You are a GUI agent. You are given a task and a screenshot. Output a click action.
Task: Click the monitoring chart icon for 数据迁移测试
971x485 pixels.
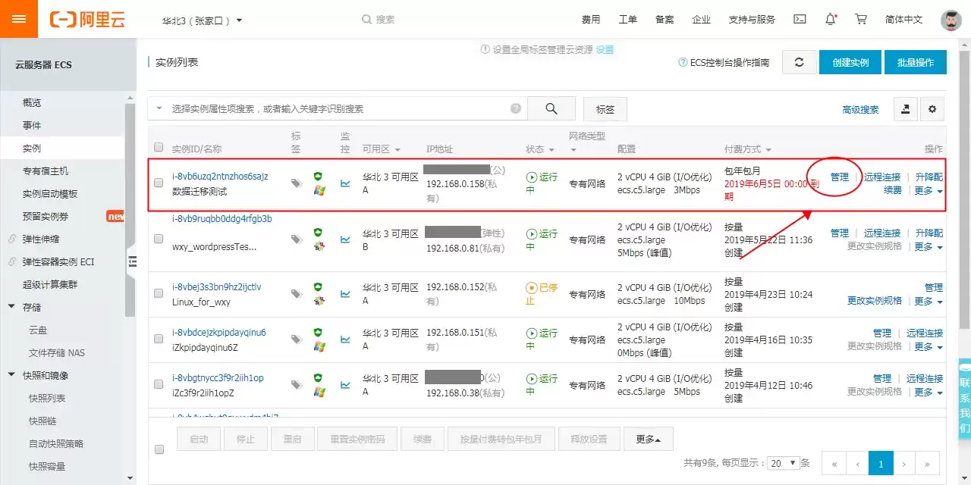(x=345, y=183)
